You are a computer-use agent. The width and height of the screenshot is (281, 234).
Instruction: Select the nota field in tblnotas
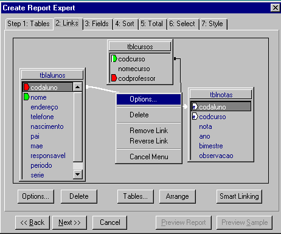[x=206, y=126]
